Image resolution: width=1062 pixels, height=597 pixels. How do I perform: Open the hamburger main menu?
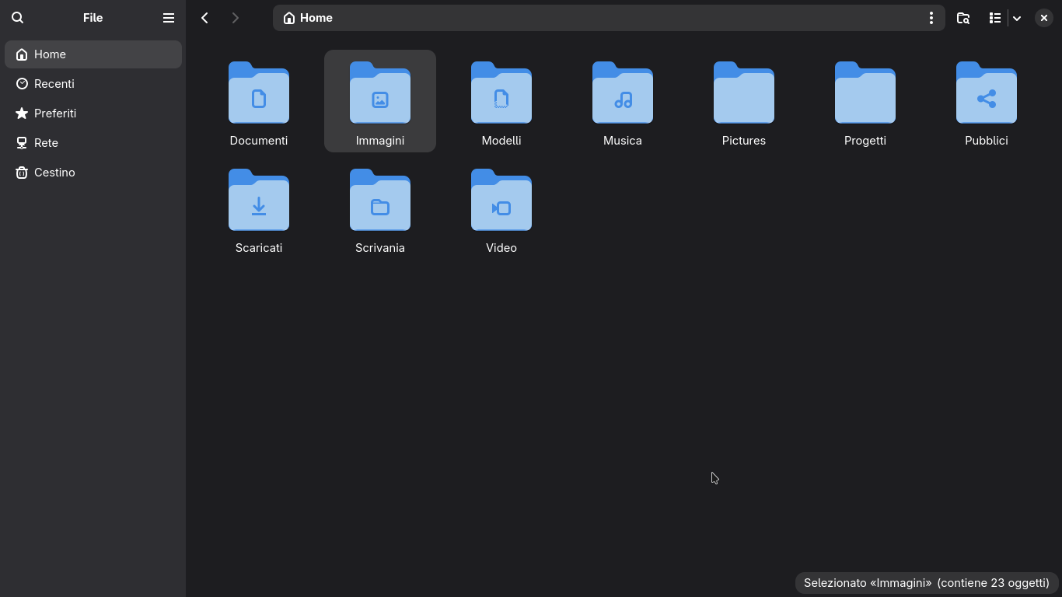coord(169,18)
